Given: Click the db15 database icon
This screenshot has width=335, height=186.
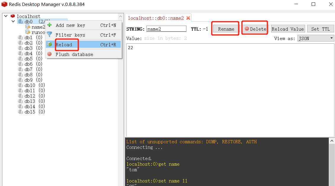Looking at the screenshot, I should pyautogui.click(x=20, y=112).
